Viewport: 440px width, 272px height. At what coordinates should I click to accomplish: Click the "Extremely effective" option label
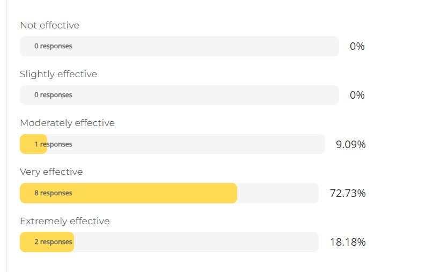coord(64,221)
